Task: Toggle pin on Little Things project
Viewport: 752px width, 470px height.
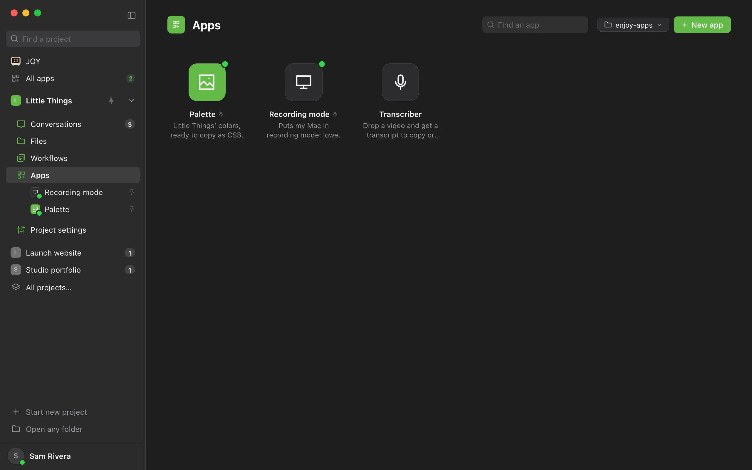Action: click(x=111, y=100)
